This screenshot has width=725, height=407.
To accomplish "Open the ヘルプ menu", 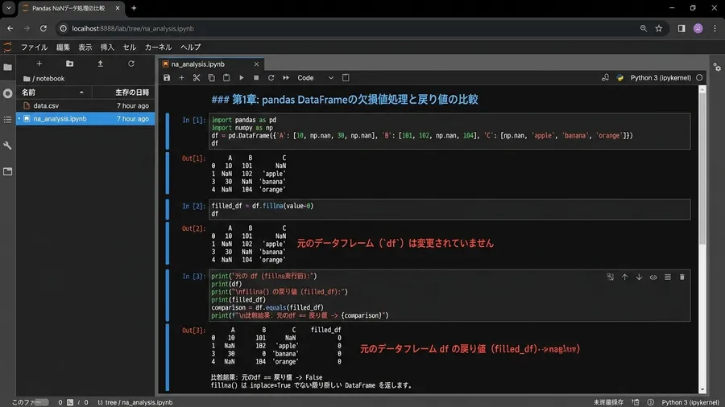I will [190, 47].
